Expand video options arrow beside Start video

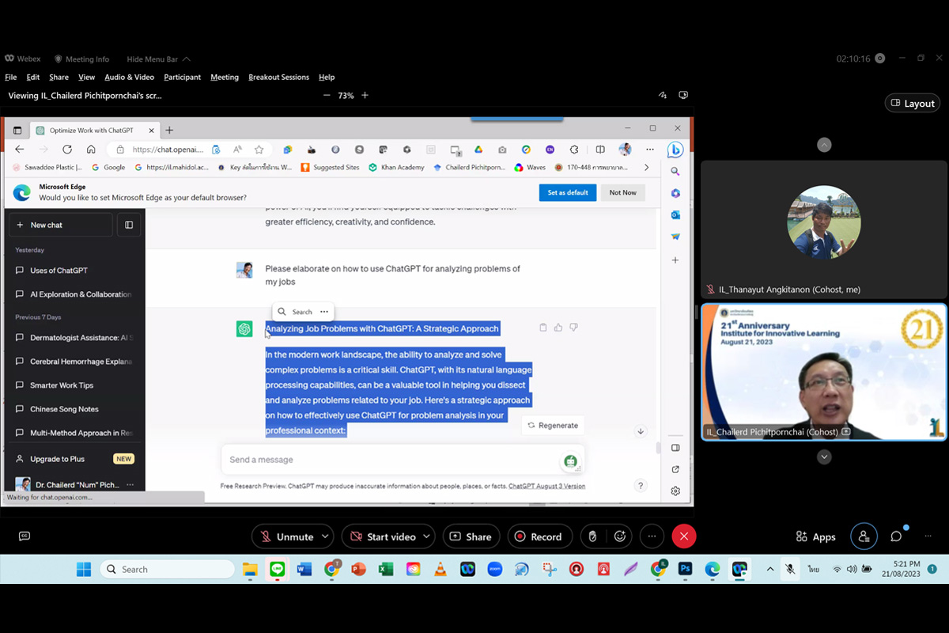tap(426, 536)
